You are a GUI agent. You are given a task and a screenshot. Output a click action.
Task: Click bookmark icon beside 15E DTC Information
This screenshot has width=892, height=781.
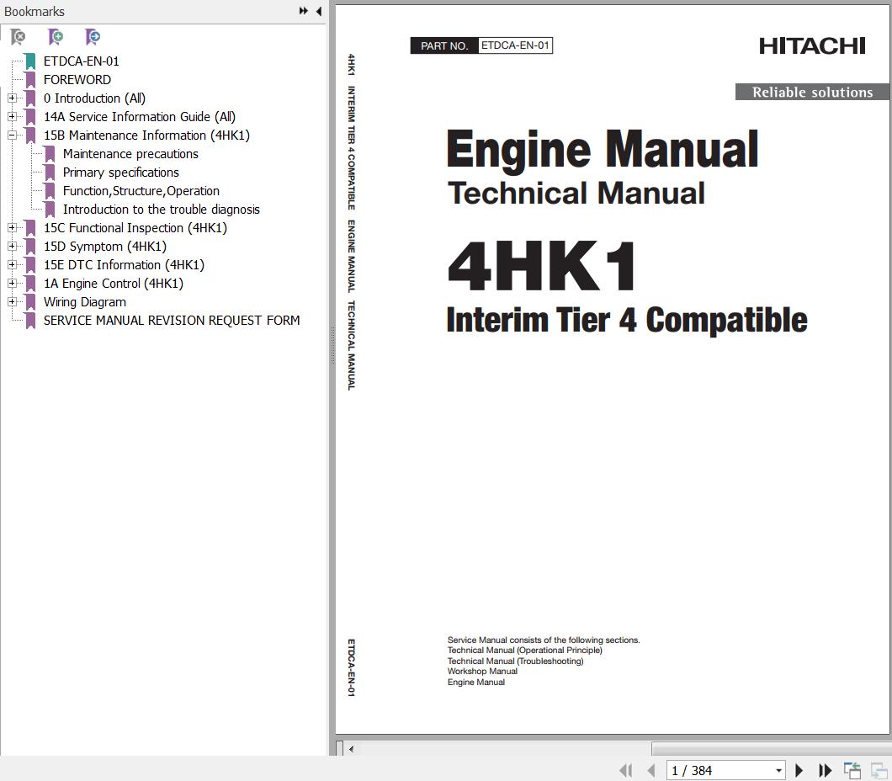[x=30, y=265]
